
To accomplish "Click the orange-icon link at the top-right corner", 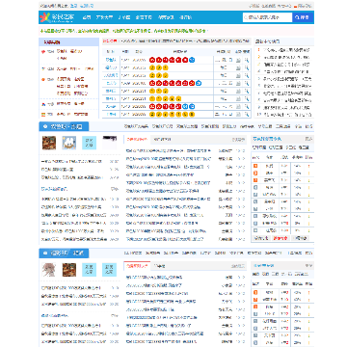I will point(303,6).
